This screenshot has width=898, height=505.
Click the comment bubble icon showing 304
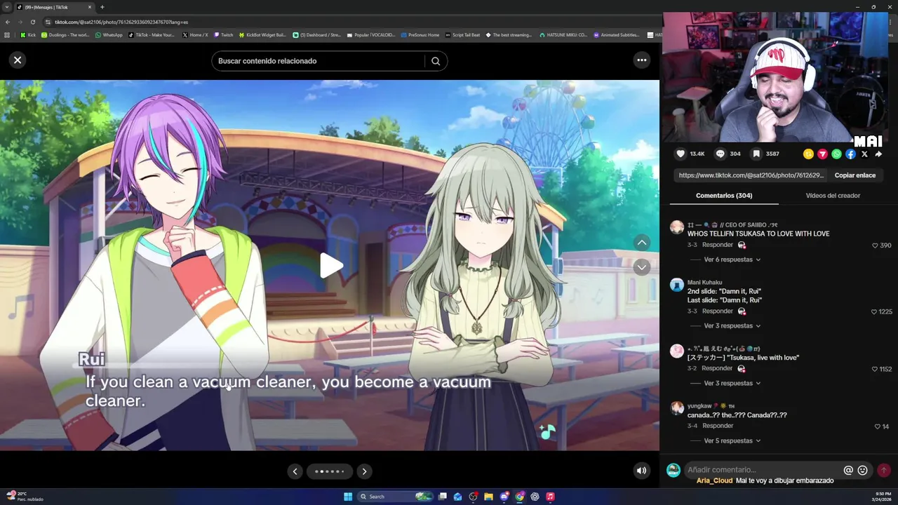pos(720,154)
